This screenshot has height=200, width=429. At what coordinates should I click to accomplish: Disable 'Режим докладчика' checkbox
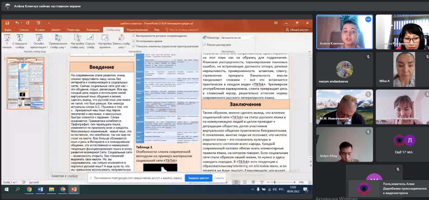click(204, 44)
